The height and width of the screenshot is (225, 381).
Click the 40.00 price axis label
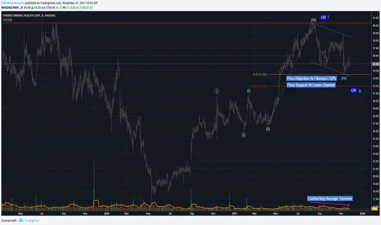(x=375, y=25)
